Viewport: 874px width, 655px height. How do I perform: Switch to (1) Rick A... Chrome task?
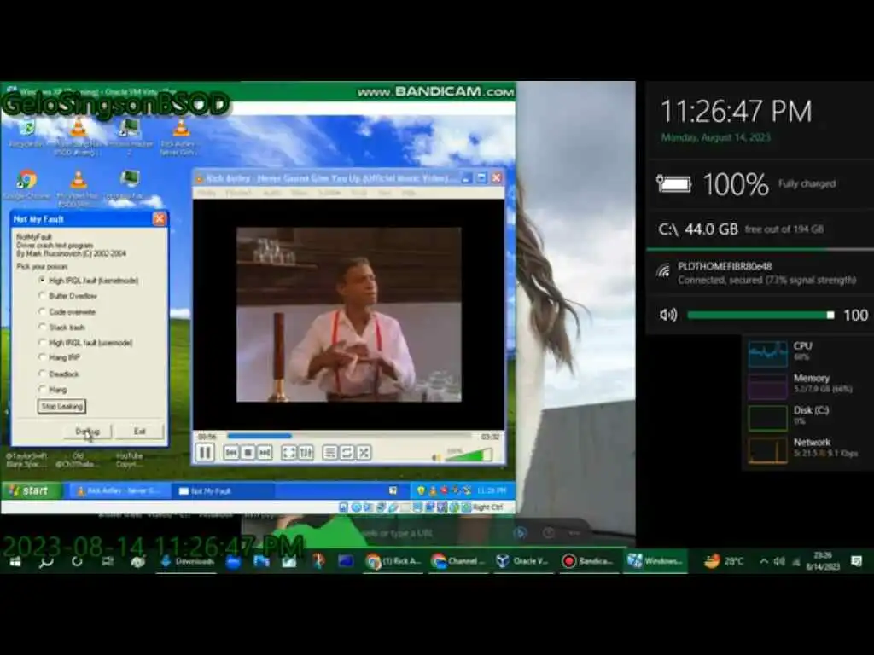pyautogui.click(x=393, y=561)
